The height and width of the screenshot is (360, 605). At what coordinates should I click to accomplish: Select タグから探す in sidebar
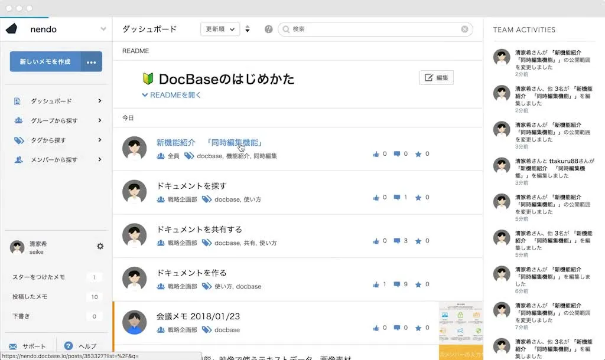[48, 140]
